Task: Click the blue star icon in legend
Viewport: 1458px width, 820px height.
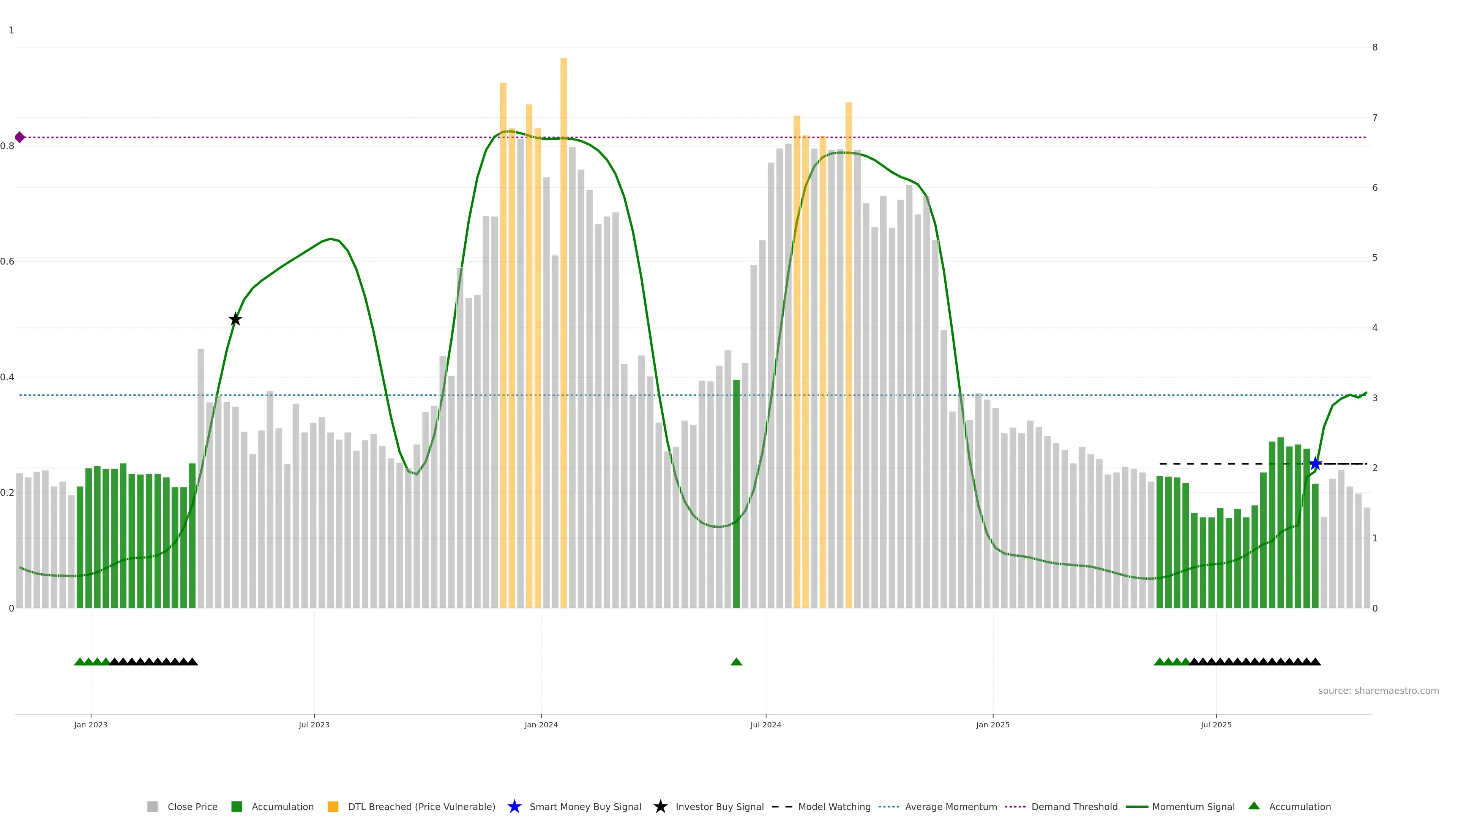Action: pyautogui.click(x=514, y=806)
